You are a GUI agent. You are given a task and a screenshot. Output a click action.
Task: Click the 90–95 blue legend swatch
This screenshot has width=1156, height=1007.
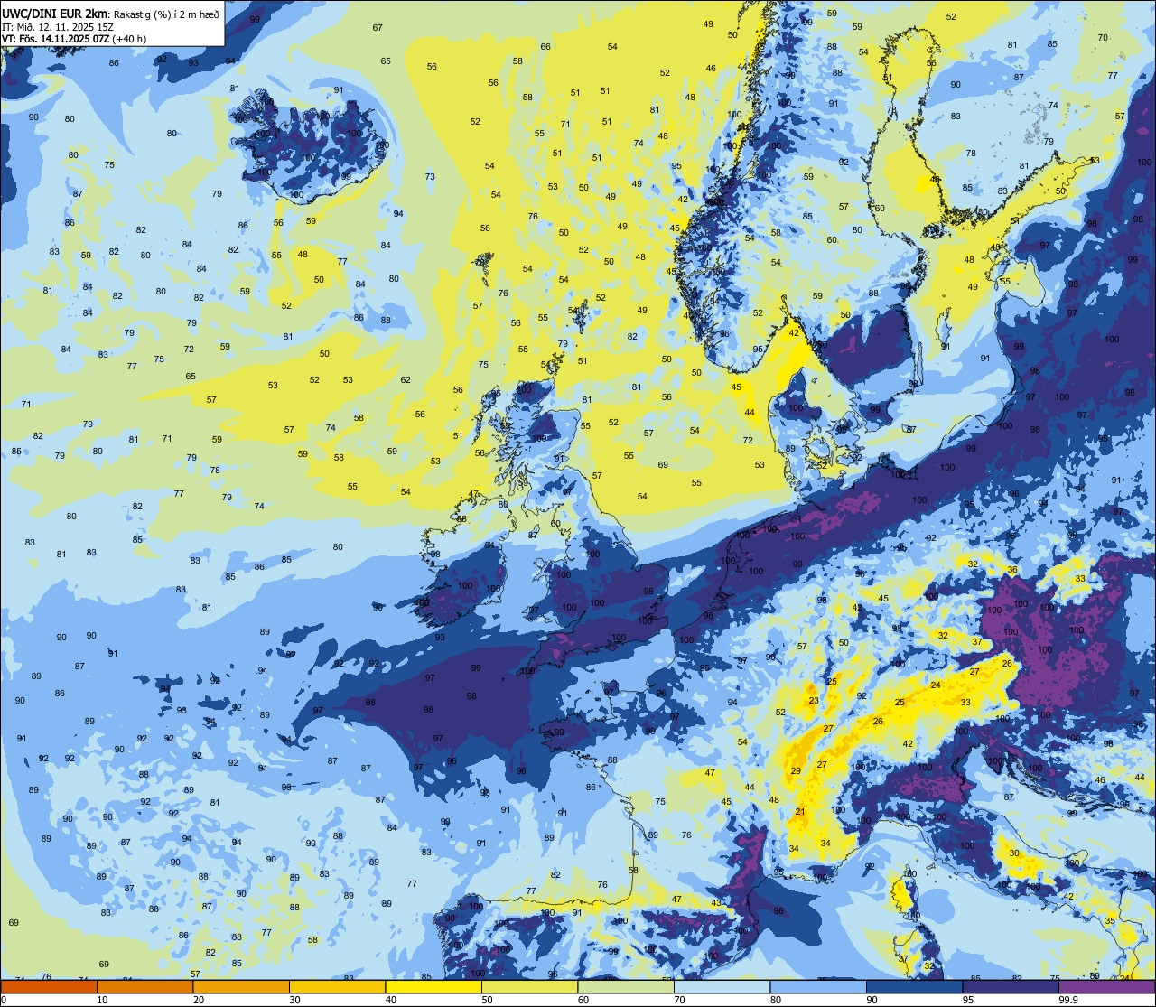coord(914,986)
